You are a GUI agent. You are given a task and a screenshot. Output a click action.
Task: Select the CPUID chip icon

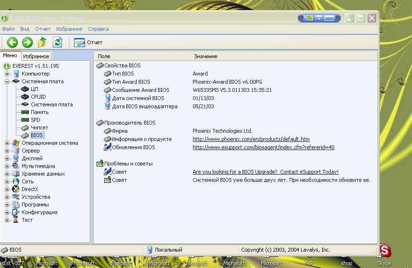point(25,97)
